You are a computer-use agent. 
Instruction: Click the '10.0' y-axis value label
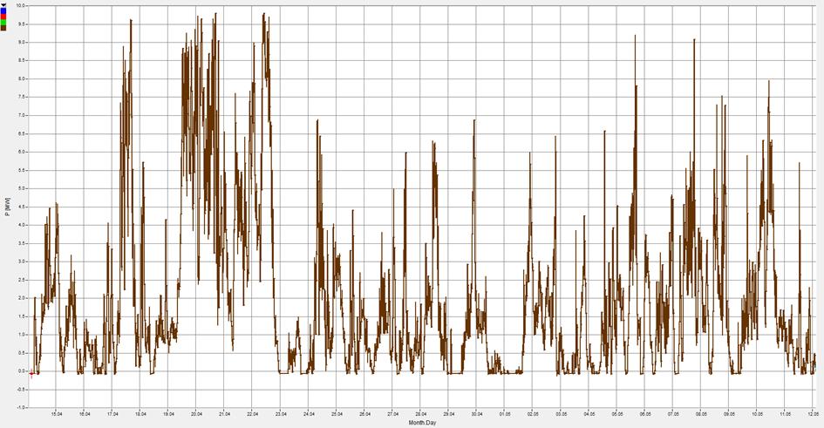tap(21, 6)
